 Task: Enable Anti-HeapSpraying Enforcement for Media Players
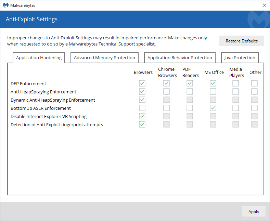point(235,92)
